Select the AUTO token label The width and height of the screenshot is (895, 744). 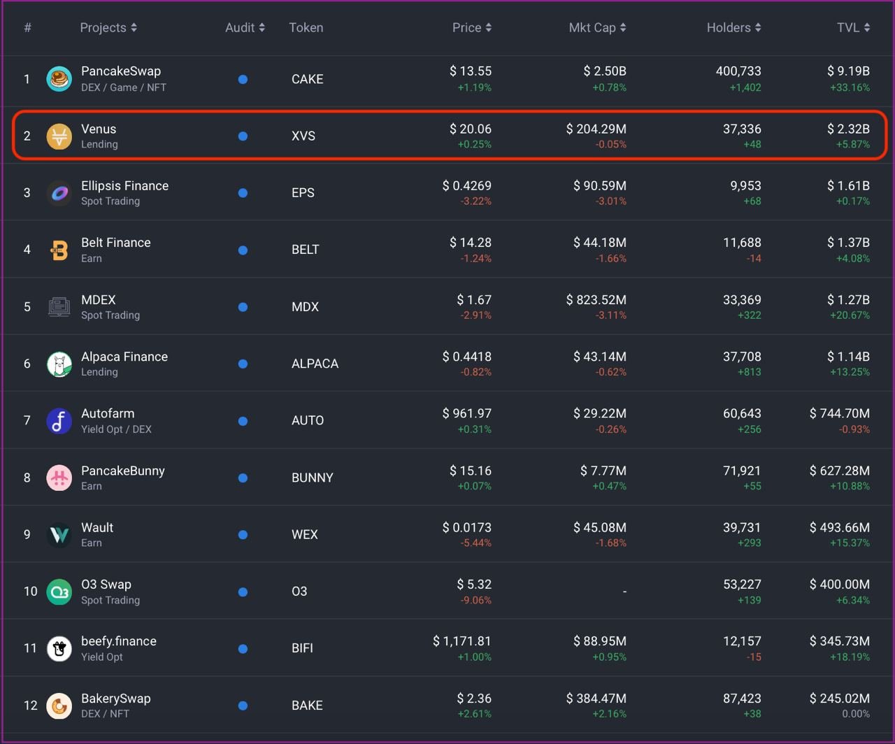(308, 421)
